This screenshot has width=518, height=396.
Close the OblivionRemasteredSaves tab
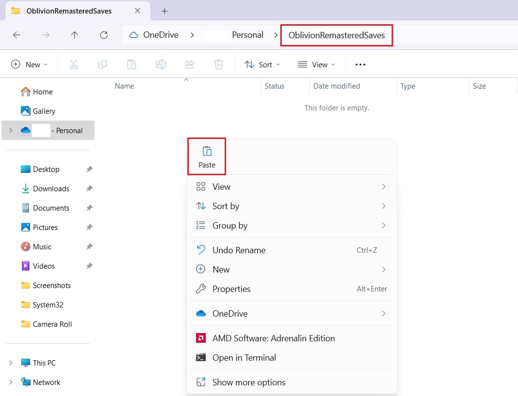tap(138, 11)
